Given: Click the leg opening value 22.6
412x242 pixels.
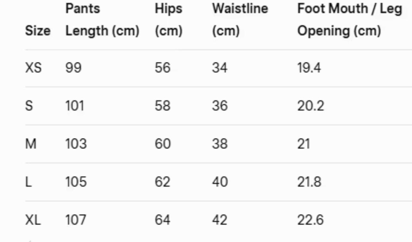Looking at the screenshot, I should (310, 220).
